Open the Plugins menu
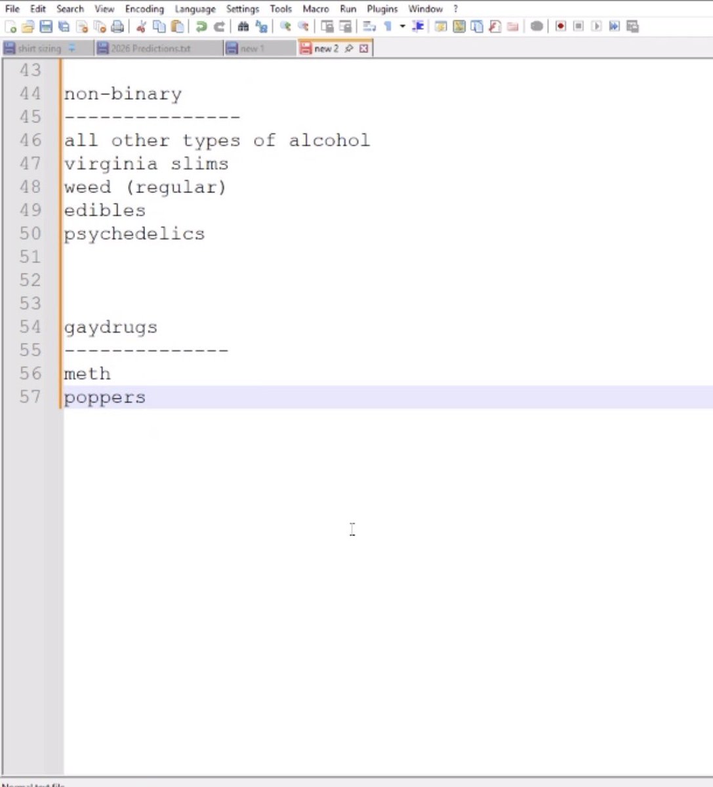The width and height of the screenshot is (713, 787). [382, 9]
